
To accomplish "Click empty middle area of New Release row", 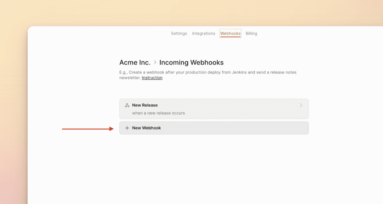I will (232, 109).
